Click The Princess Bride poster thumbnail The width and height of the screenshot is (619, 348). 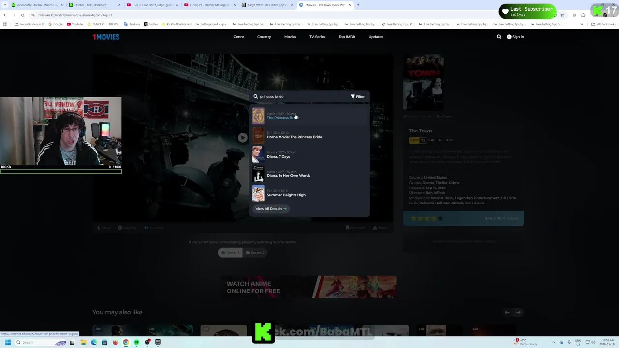click(x=258, y=116)
